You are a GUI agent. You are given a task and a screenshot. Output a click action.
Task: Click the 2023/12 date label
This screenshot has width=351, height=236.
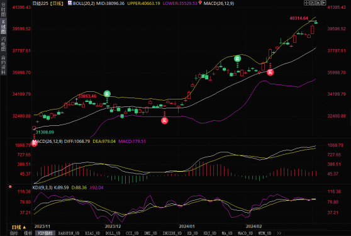point(113,227)
